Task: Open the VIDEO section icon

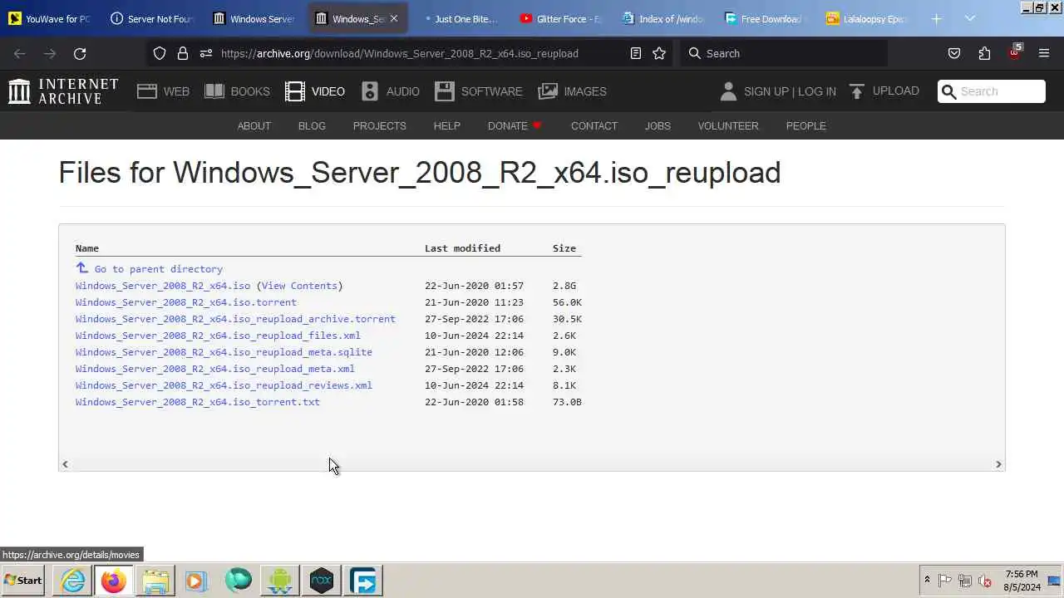Action: coord(295,91)
